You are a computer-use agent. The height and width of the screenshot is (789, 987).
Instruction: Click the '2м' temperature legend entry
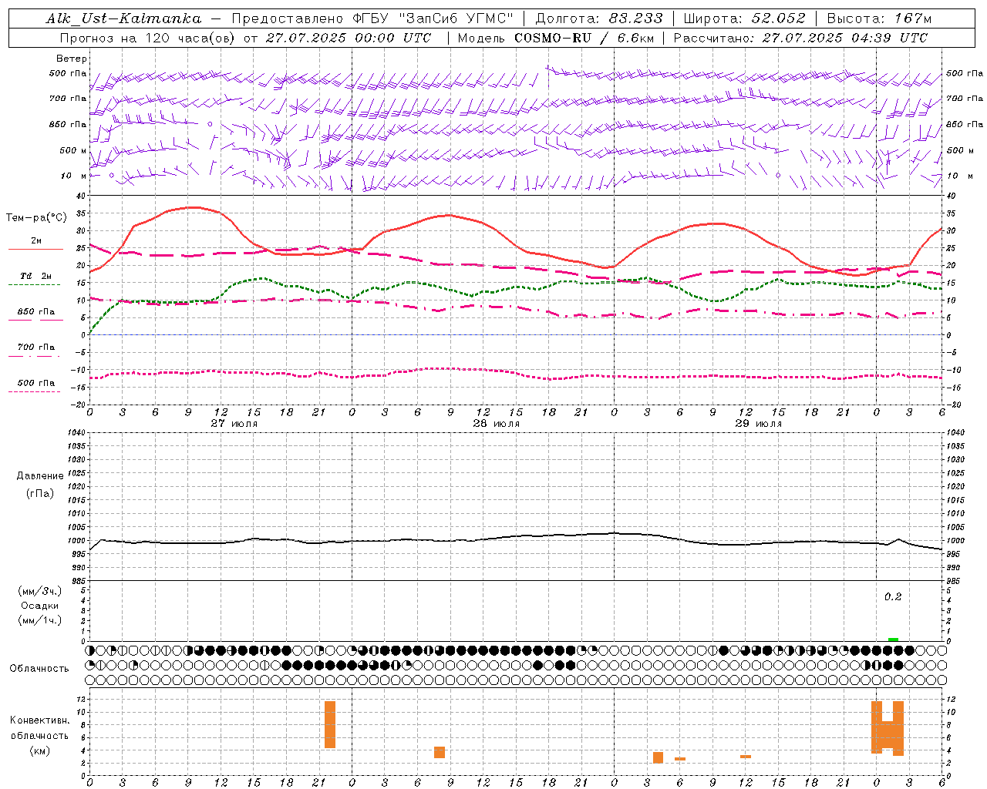pos(36,241)
